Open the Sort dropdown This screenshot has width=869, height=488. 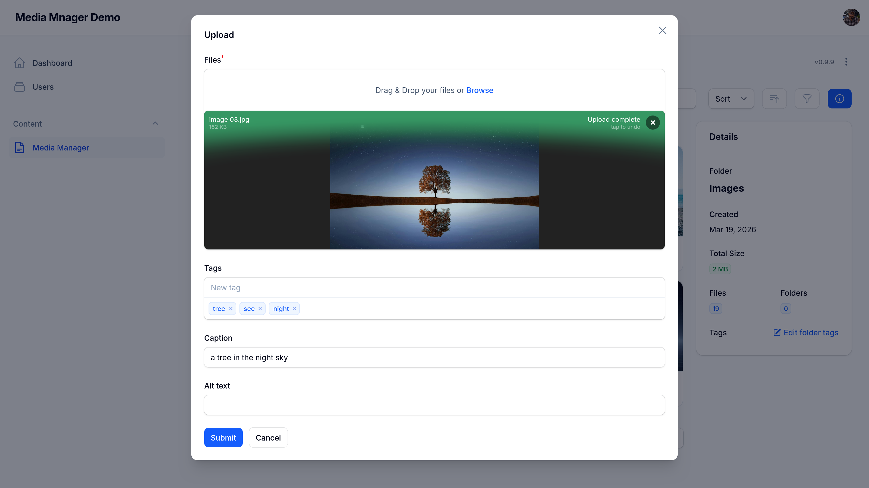pos(731,99)
